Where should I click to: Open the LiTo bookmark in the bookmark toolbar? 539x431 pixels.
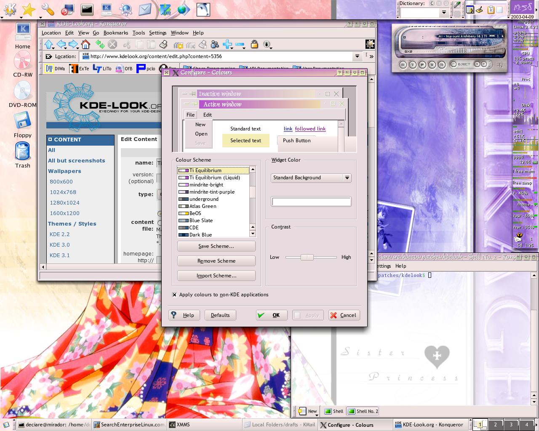pos(102,69)
